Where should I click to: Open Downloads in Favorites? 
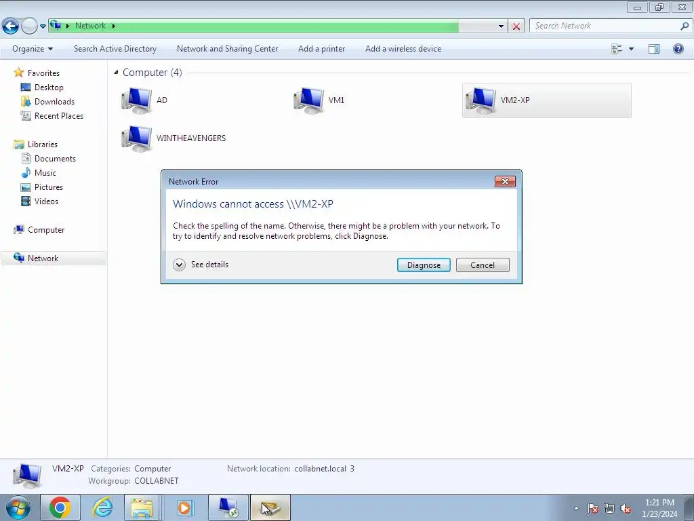pos(54,102)
